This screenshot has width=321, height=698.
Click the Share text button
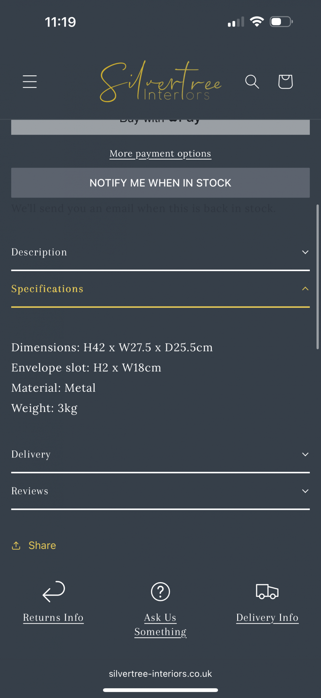coord(42,545)
